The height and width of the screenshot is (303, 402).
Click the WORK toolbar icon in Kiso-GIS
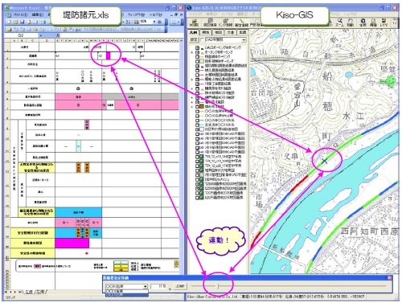194,22
